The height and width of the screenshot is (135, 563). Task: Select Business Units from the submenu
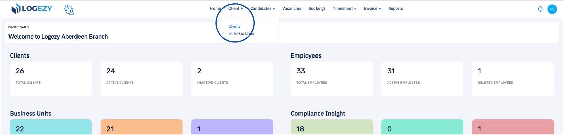(241, 33)
